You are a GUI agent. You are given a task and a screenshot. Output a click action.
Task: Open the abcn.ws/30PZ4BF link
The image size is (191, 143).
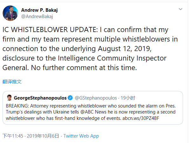141,118
